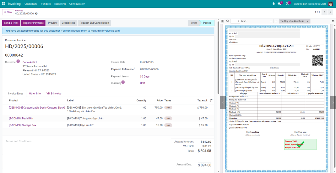Click the QR code on the PDF invoice
Viewport: 336px width, 173px height.
pyautogui.click(x=317, y=60)
